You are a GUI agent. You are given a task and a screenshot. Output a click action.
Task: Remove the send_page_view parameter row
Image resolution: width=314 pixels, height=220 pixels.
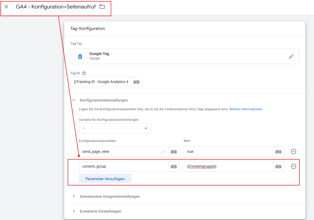(293, 152)
